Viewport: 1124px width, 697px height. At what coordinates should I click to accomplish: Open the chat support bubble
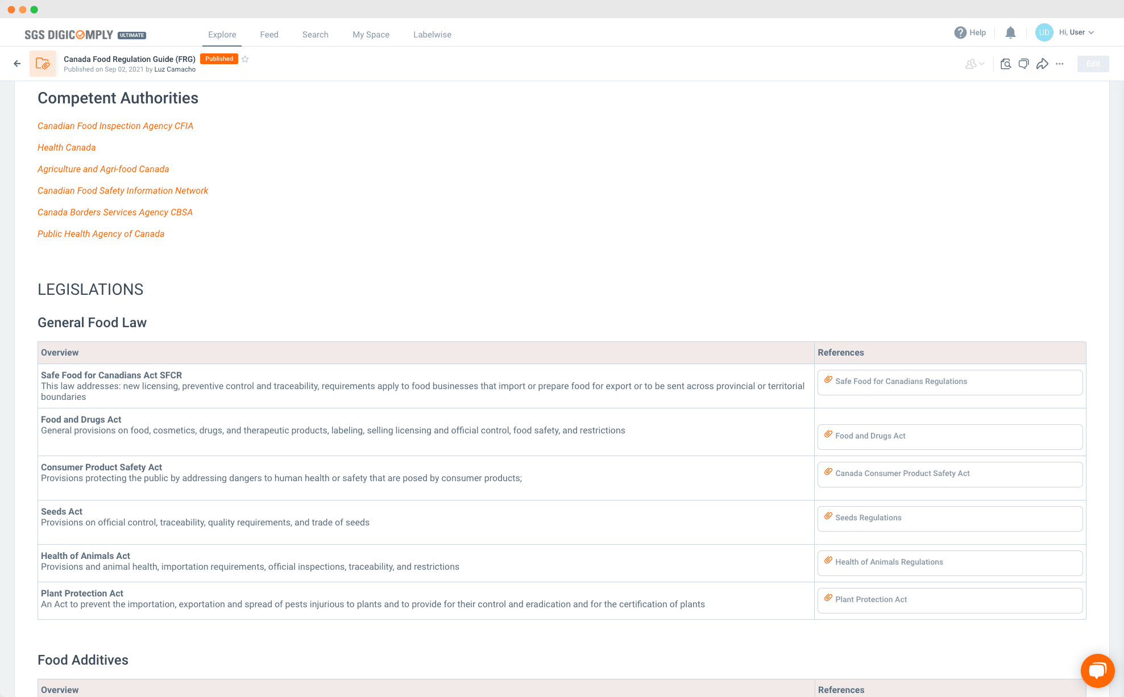pos(1097,670)
